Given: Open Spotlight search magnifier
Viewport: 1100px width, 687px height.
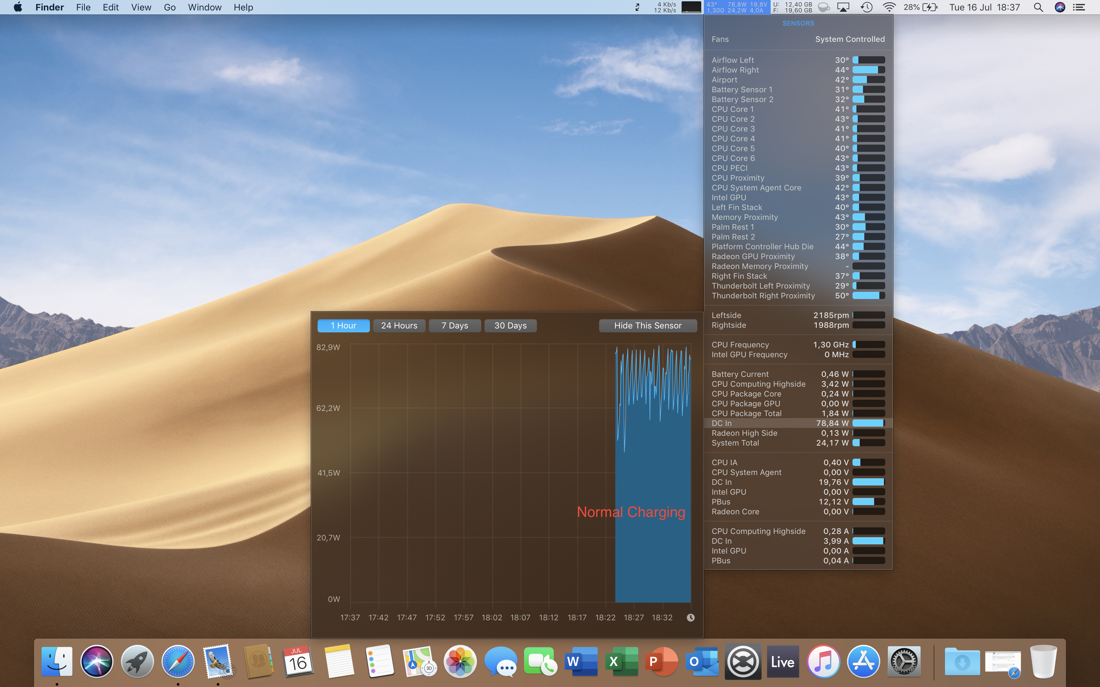Looking at the screenshot, I should pos(1038,7).
